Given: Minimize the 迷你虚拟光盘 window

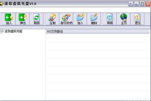Looking at the screenshot, I should [x=136, y=4].
